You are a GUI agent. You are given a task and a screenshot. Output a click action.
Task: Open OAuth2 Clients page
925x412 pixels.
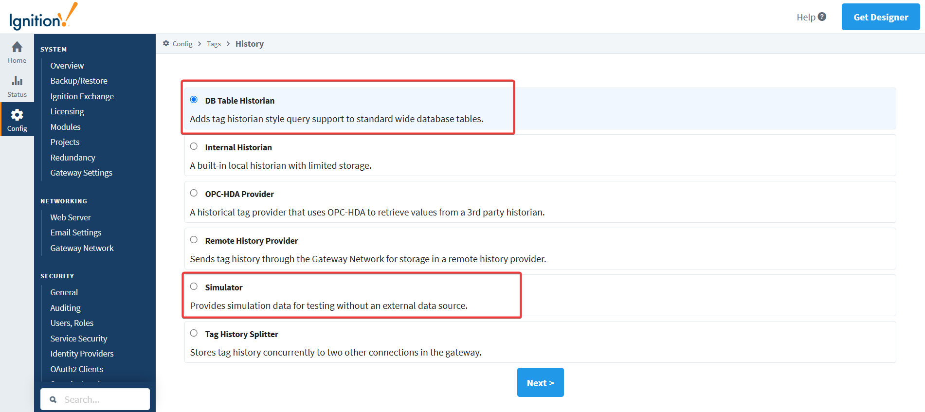click(x=77, y=369)
